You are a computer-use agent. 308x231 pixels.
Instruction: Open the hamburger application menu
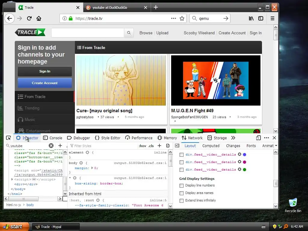pos(273,18)
